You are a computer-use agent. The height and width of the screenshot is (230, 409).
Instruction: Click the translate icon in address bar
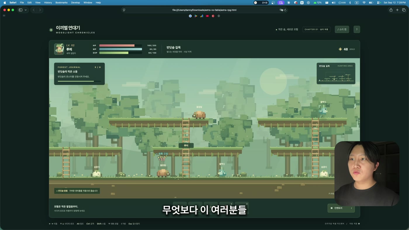281,10
